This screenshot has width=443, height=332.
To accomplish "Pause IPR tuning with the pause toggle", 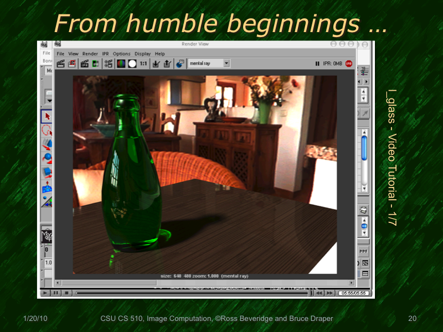I will pos(317,63).
